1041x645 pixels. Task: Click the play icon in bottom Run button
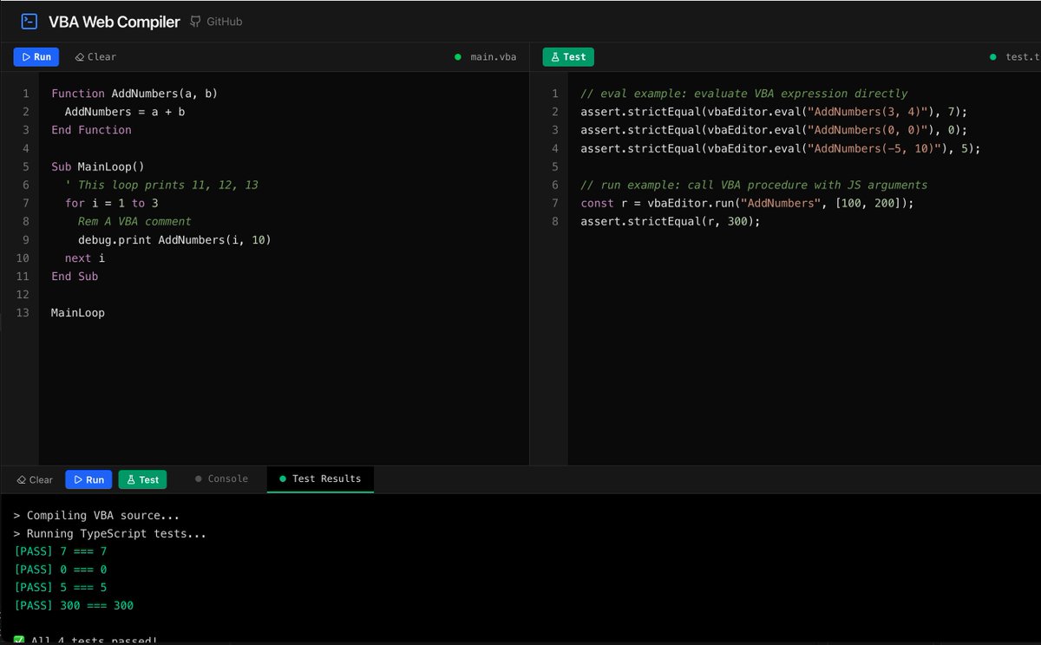[x=78, y=479]
